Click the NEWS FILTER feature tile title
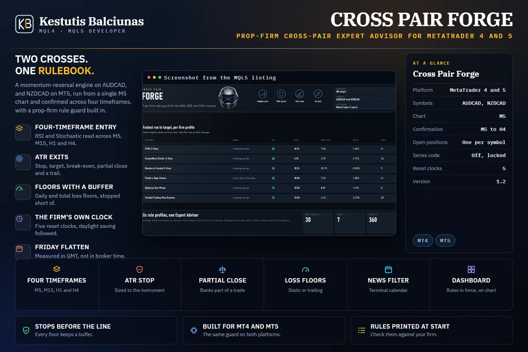This screenshot has height=352, width=528. pos(388,280)
